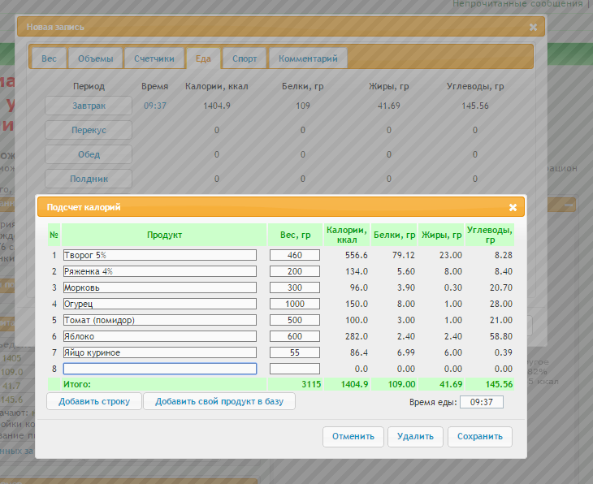Close the Новая запись window
This screenshot has width=593, height=484.
[533, 27]
